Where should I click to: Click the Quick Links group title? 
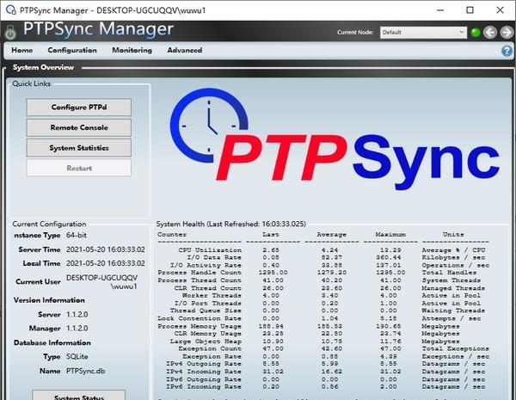(x=32, y=83)
